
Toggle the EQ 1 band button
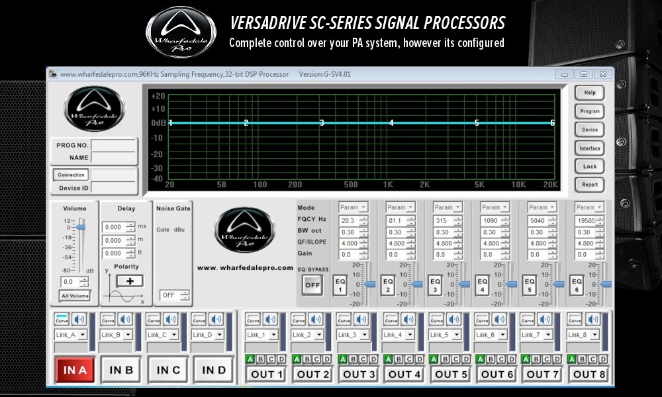pos(340,285)
